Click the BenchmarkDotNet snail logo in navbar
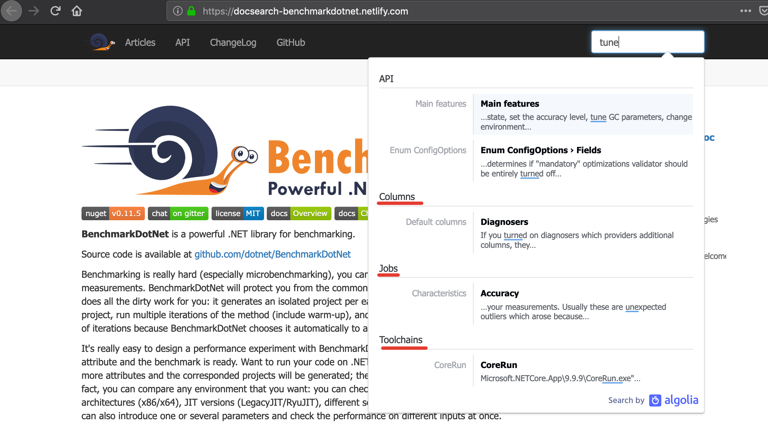This screenshot has height=431, width=768. coord(99,42)
